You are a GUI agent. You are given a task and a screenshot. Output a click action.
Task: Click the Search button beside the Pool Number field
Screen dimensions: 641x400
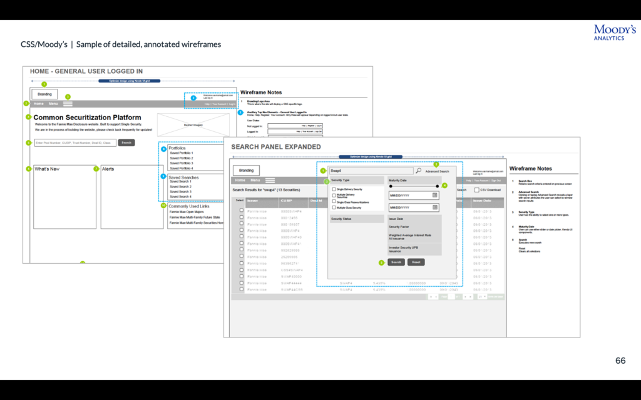tap(126, 142)
